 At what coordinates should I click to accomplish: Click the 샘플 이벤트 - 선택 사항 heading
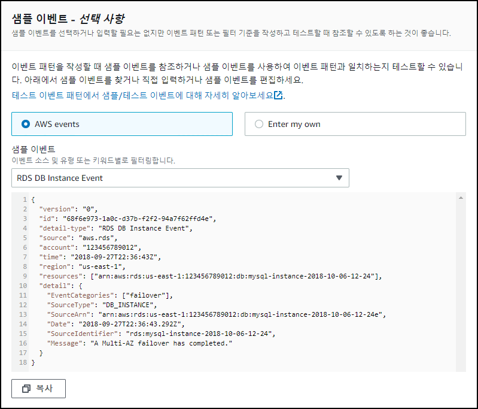[x=68, y=19]
